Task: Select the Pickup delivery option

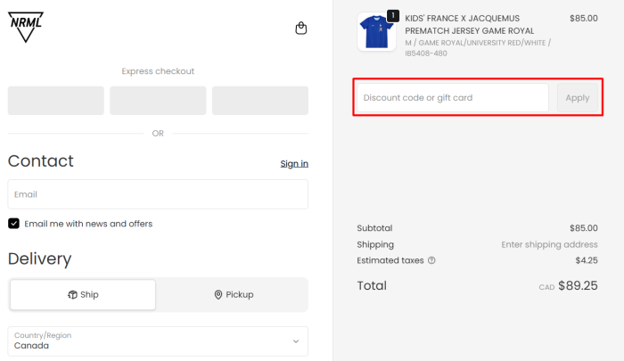Action: click(234, 294)
